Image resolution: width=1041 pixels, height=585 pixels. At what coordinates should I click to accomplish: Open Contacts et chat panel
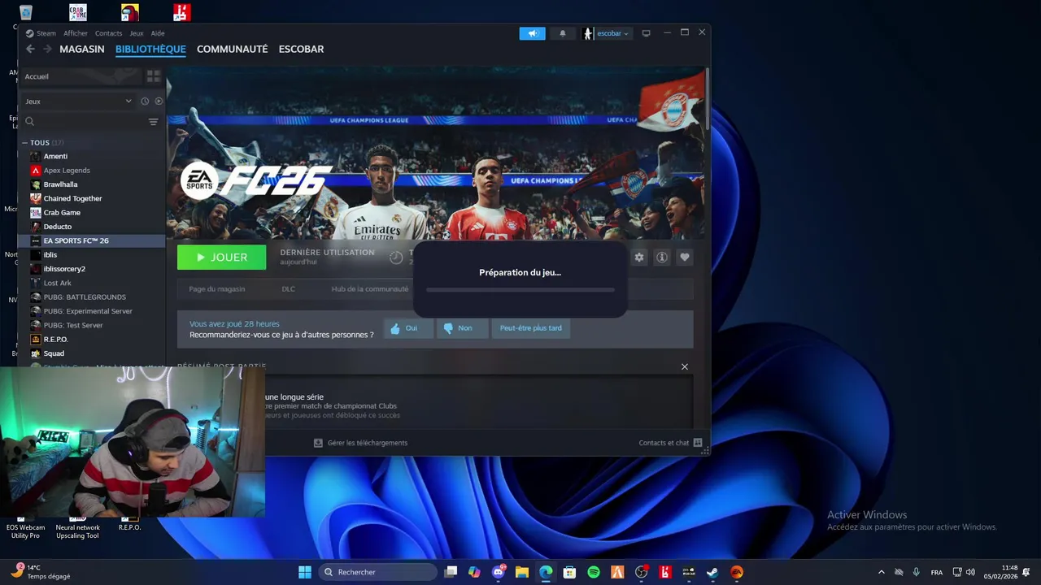(x=670, y=443)
